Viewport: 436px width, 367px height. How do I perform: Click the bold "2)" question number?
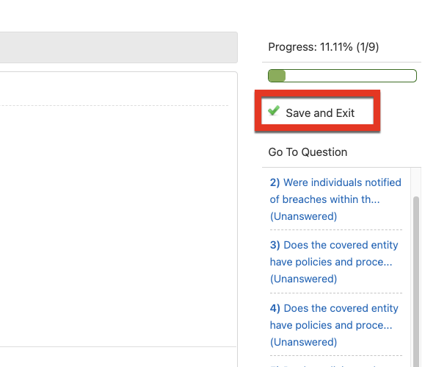click(275, 182)
